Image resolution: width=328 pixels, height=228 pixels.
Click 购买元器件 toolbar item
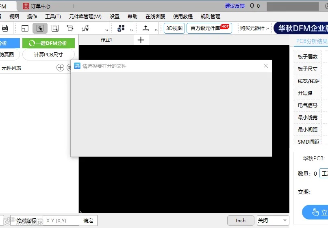tap(252, 28)
